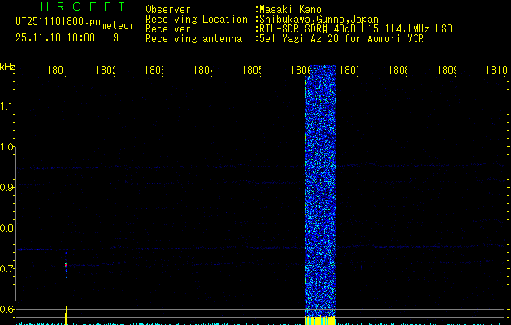Click the yellow spike near bottom left
This screenshot has width=511, height=325.
click(66, 315)
